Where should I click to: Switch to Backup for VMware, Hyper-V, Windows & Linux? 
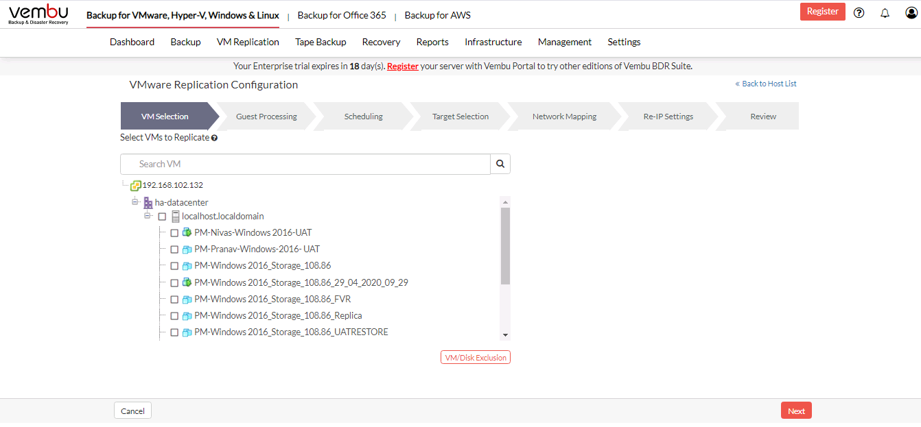(183, 15)
